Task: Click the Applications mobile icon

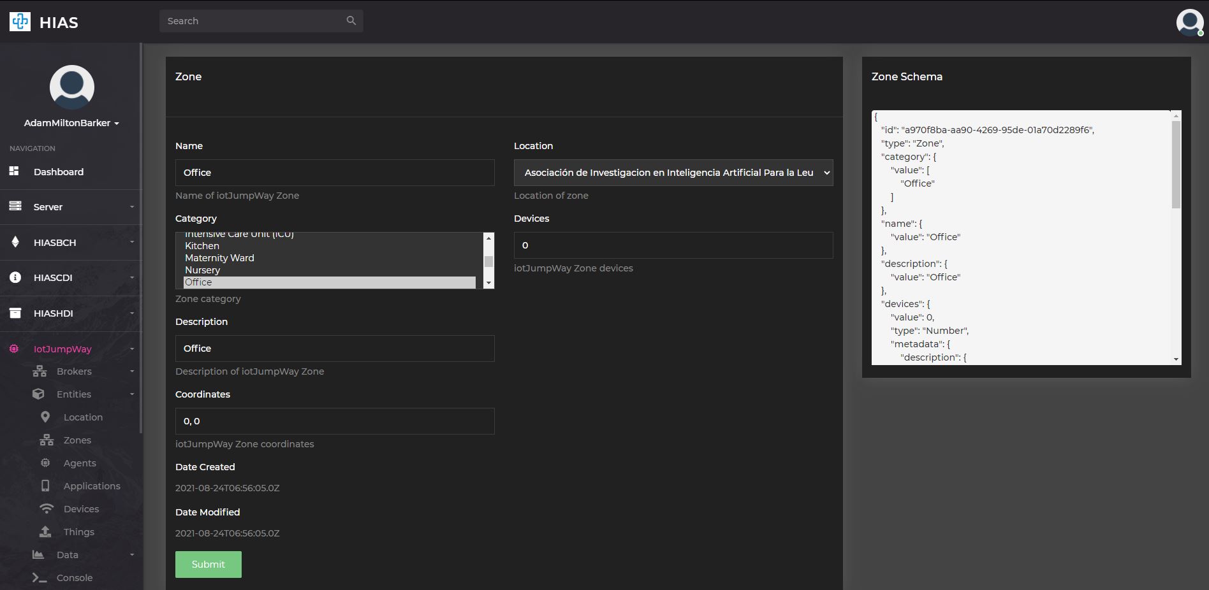Action: pyautogui.click(x=45, y=486)
